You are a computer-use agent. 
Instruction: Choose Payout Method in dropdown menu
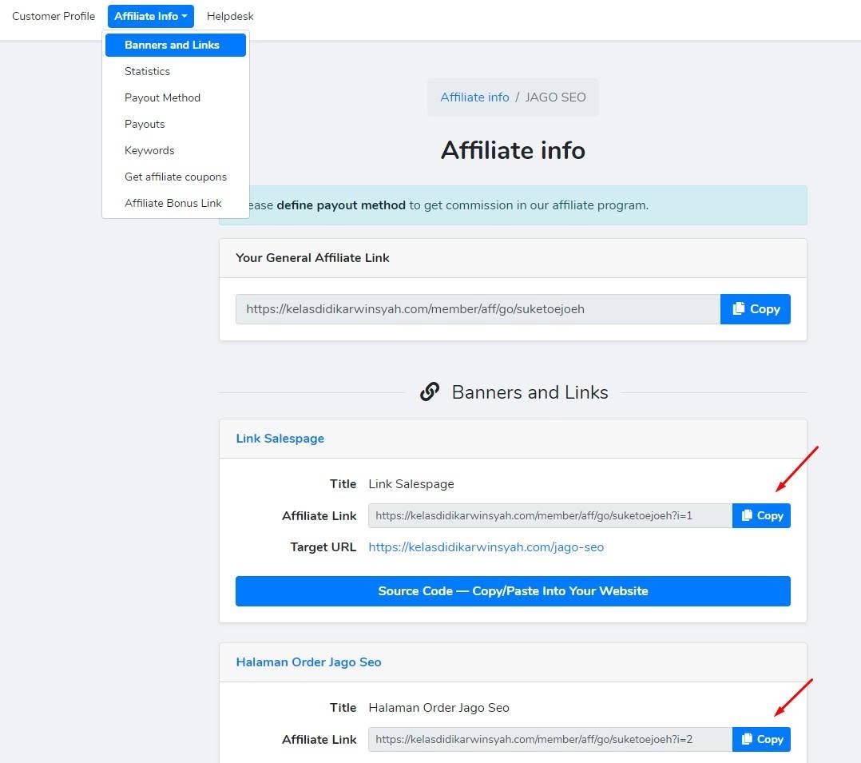[163, 97]
